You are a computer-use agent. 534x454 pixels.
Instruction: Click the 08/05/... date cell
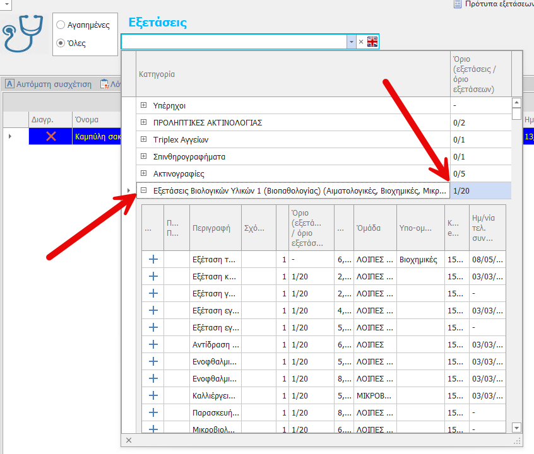coord(487,260)
